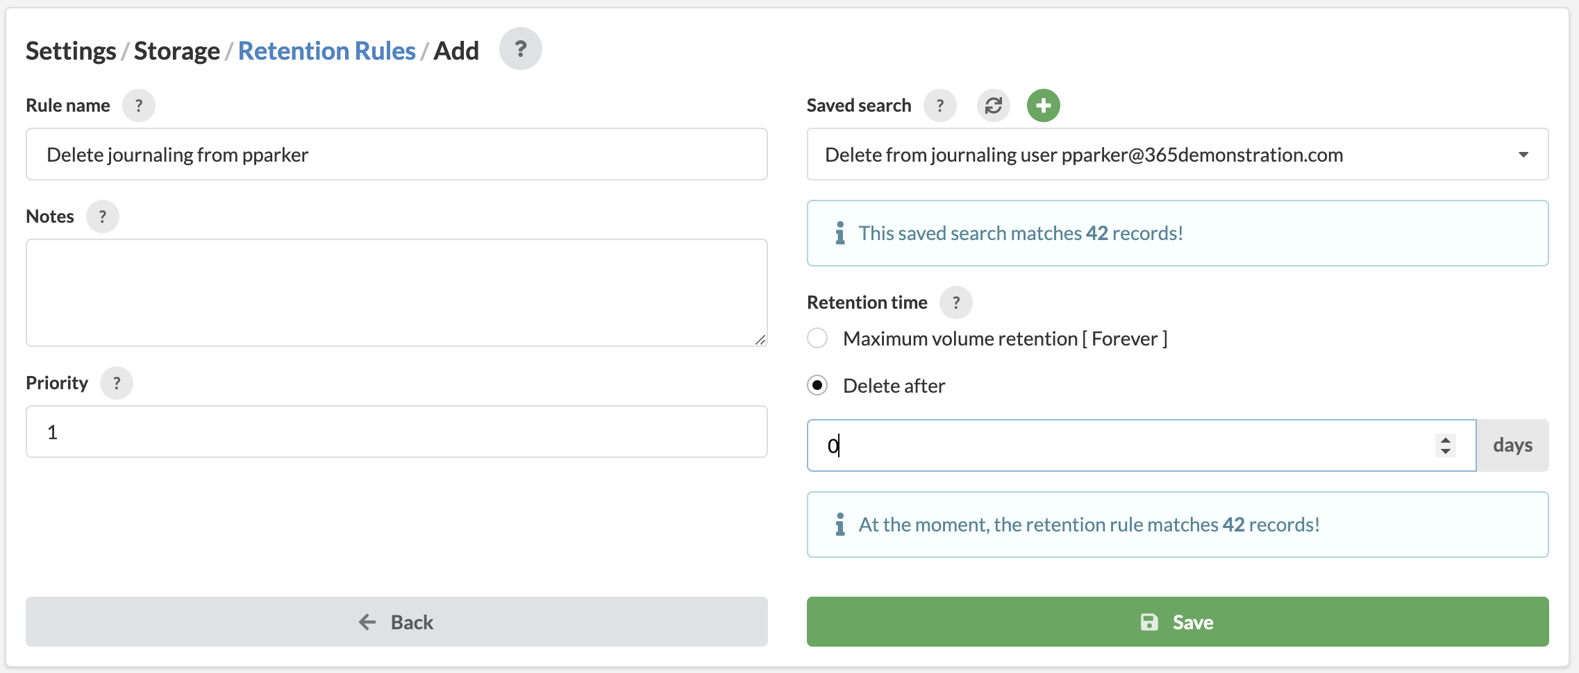Click the days stepper arrows
Image resolution: width=1579 pixels, height=673 pixels.
tap(1446, 445)
